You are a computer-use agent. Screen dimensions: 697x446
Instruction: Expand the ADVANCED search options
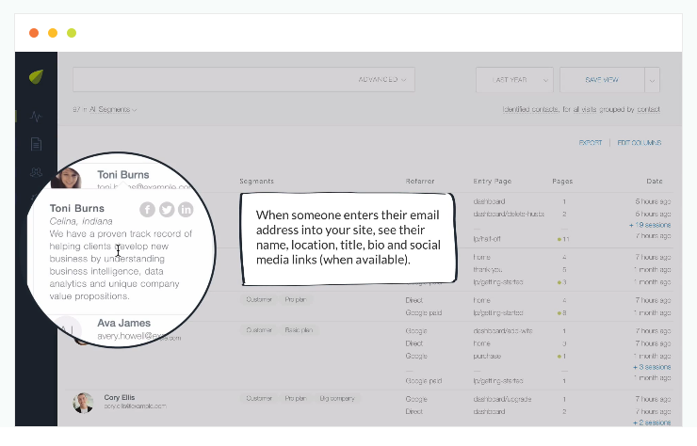coord(381,80)
